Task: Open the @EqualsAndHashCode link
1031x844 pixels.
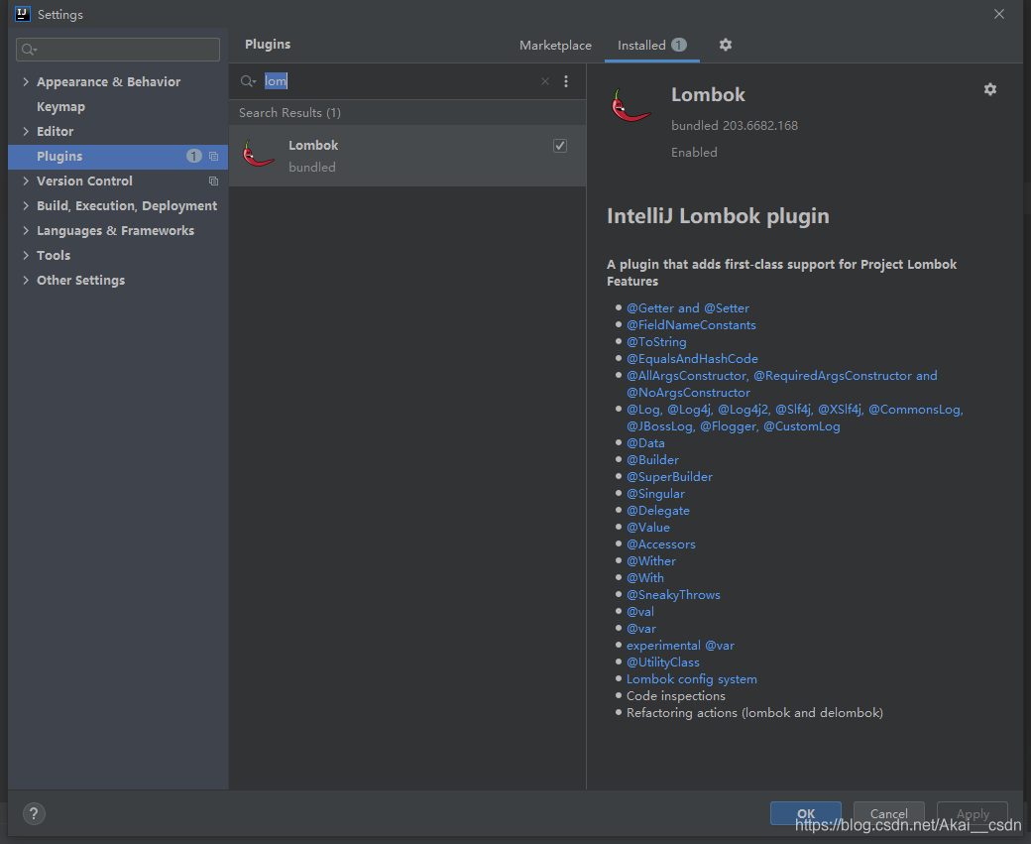Action: pyautogui.click(x=692, y=358)
